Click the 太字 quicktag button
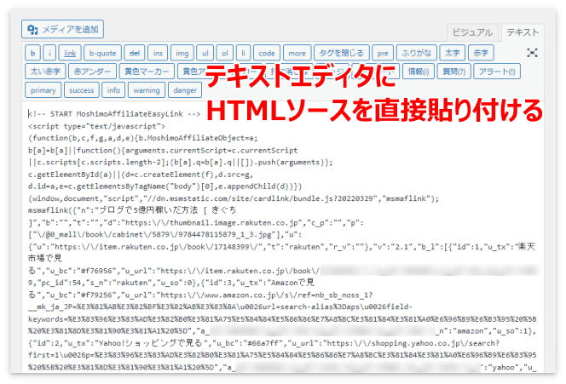Image resolution: width=566 pixels, height=384 pixels. coord(453,53)
